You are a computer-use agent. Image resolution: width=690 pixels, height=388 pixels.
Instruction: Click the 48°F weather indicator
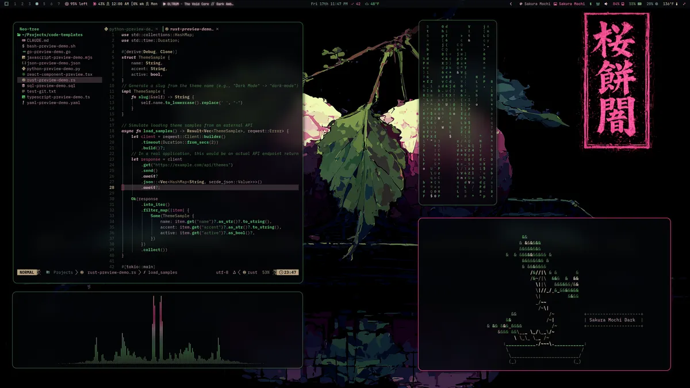pyautogui.click(x=373, y=4)
